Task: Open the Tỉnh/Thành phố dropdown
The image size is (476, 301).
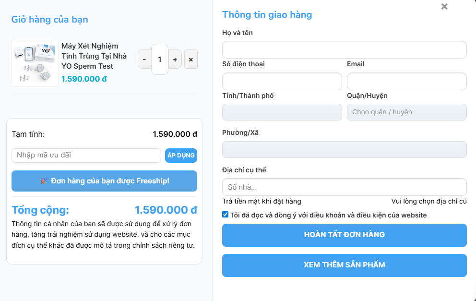Action: pos(282,112)
